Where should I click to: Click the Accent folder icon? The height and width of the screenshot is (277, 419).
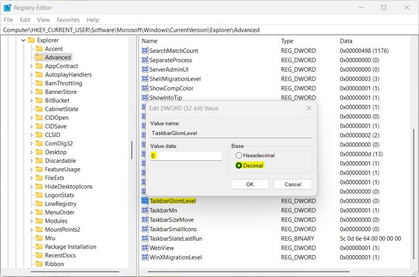click(x=39, y=49)
